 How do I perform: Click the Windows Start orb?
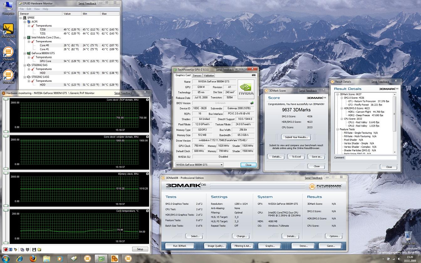click(x=6, y=259)
